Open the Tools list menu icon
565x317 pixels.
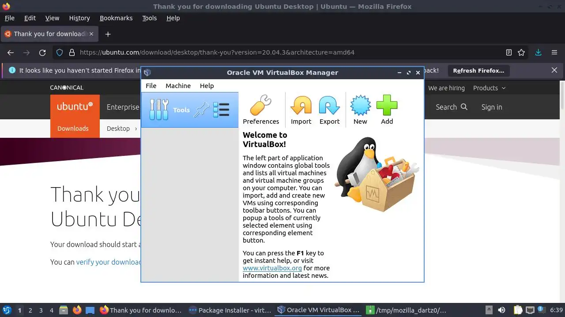(x=221, y=110)
